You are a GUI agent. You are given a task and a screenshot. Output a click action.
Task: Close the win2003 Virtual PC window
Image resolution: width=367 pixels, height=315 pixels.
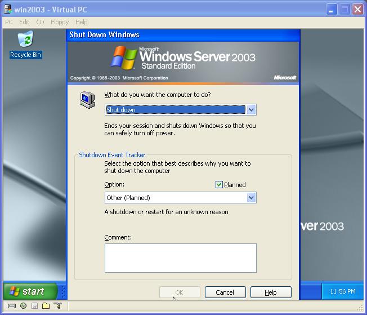pos(357,10)
